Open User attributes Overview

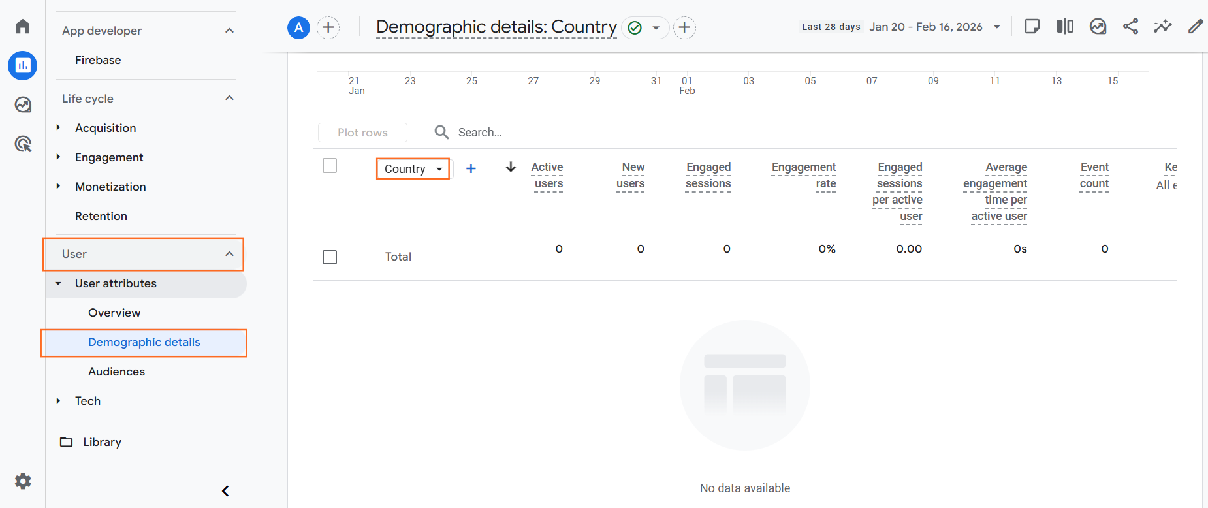(114, 313)
